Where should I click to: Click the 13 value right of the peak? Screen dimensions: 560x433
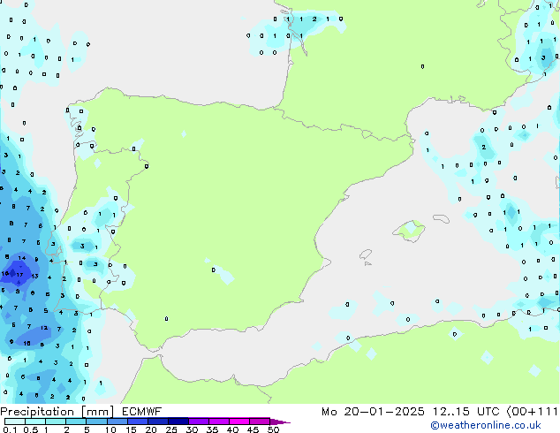(34, 276)
